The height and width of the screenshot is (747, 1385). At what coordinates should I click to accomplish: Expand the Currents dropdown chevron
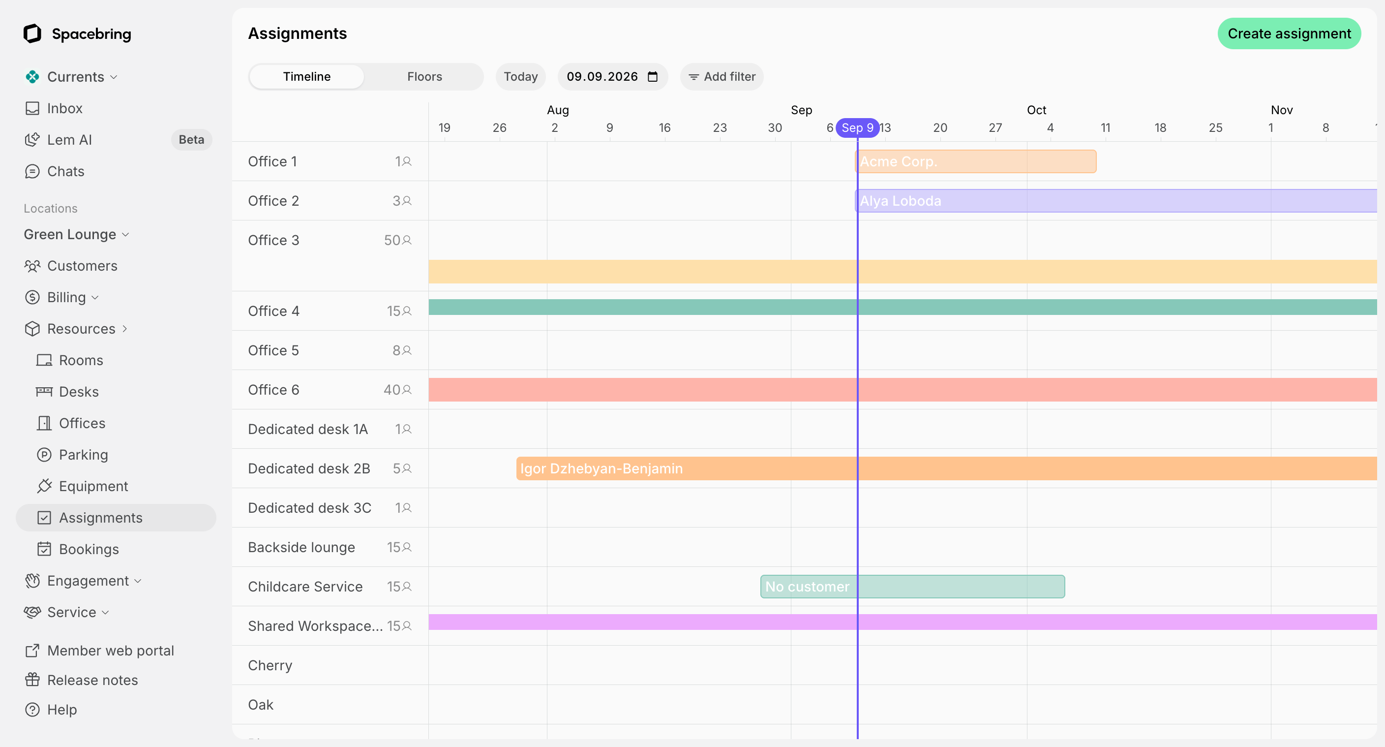(x=114, y=77)
